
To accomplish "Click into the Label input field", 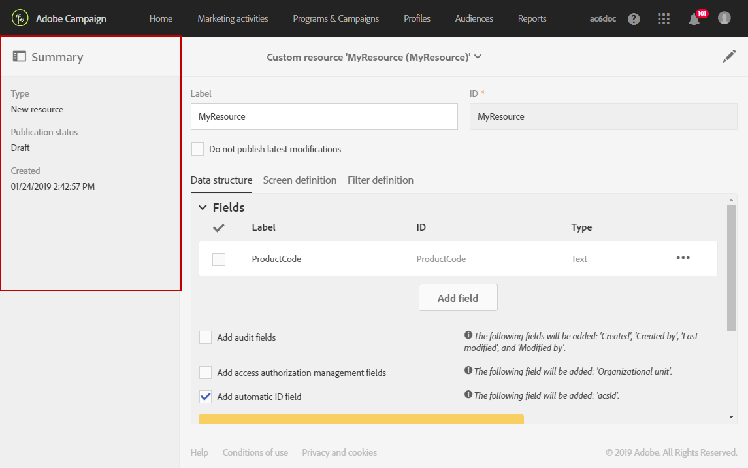I will [x=324, y=117].
